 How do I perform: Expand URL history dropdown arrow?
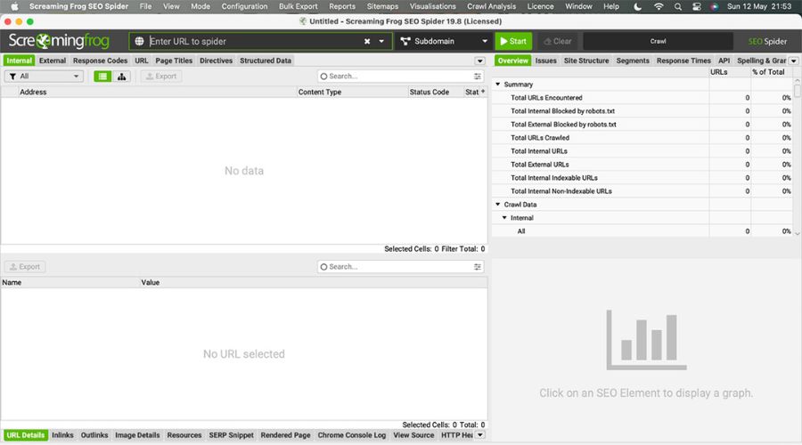382,42
